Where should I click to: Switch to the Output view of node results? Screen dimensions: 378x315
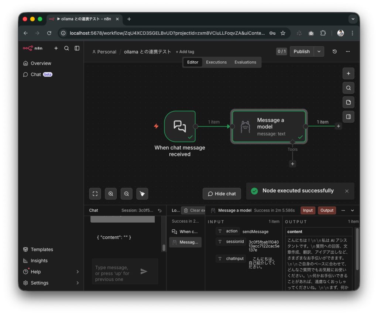click(326, 210)
